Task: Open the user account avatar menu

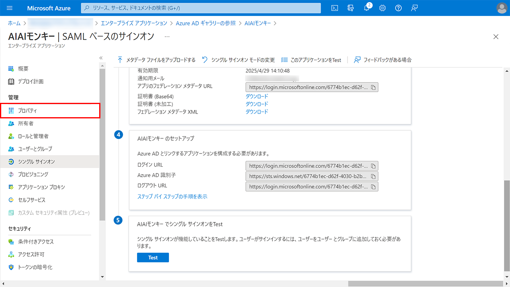Action: 502,8
